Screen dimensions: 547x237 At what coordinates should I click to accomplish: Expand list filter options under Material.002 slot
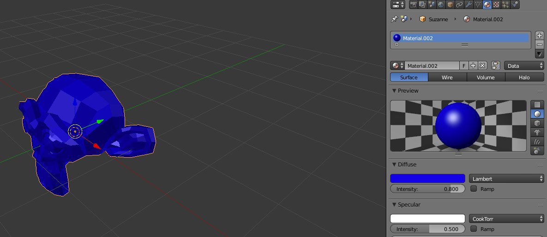(x=397, y=45)
